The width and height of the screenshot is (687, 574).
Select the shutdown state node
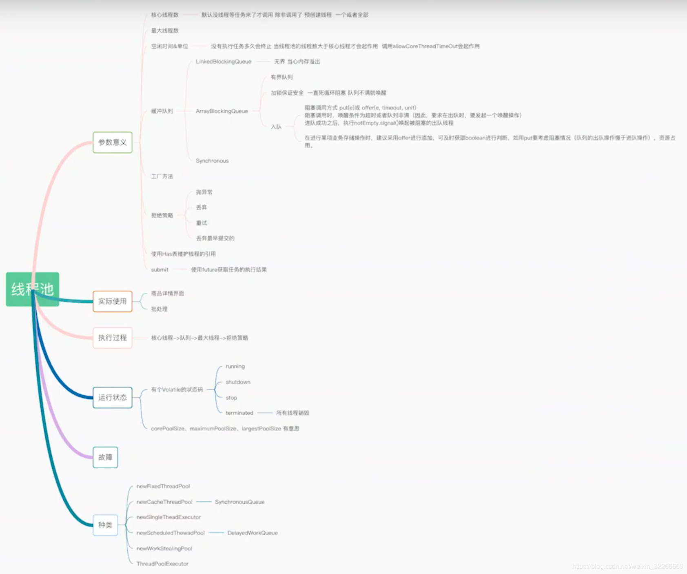point(238,382)
